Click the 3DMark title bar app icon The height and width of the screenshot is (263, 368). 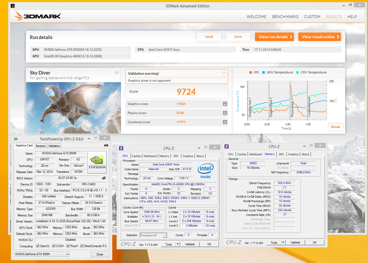(x=13, y=6)
